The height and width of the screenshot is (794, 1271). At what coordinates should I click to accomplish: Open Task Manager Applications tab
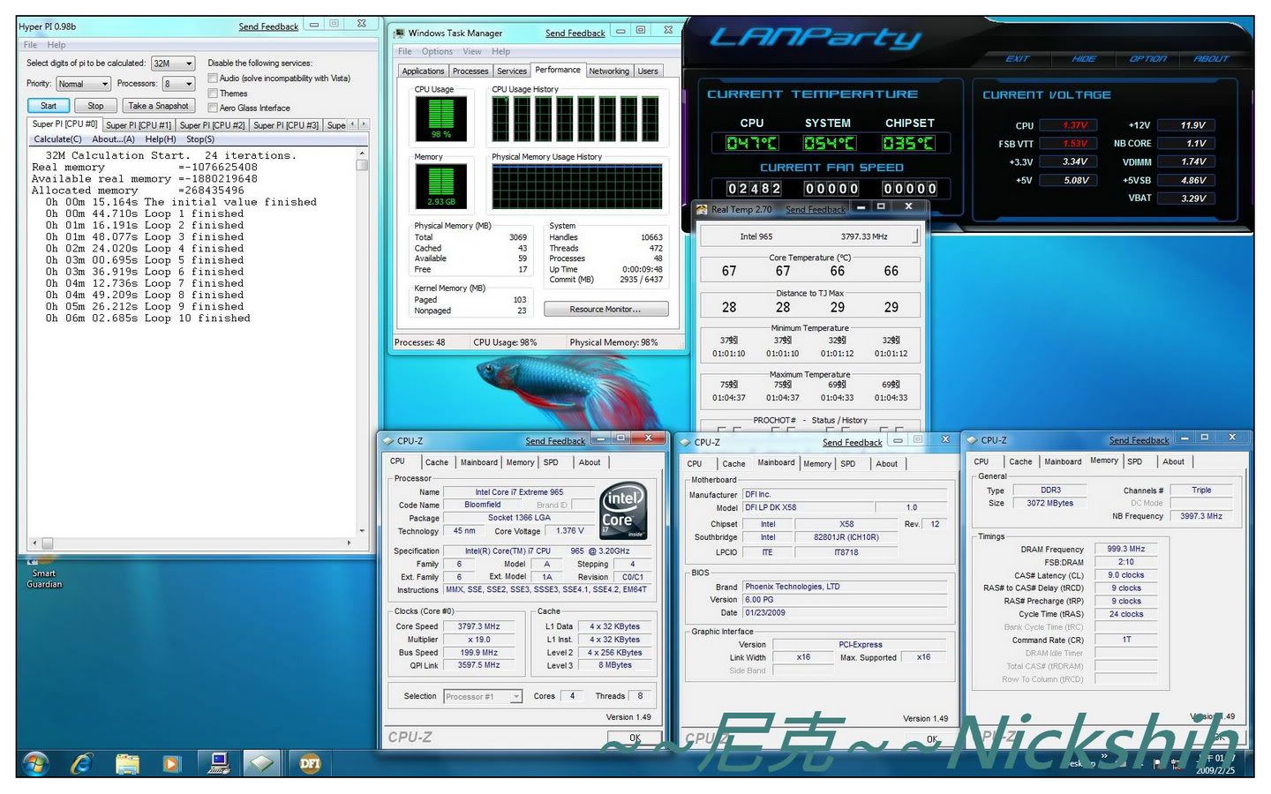(x=423, y=71)
